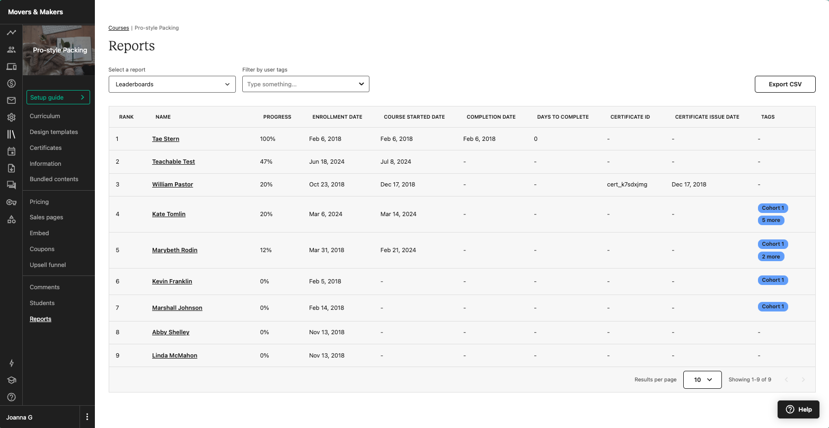Expand the Setup guide chevron button
This screenshot has width=829, height=428.
click(x=58, y=97)
